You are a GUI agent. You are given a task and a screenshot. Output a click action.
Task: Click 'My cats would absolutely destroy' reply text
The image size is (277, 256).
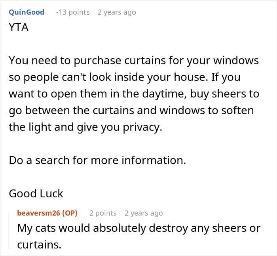(x=138, y=228)
